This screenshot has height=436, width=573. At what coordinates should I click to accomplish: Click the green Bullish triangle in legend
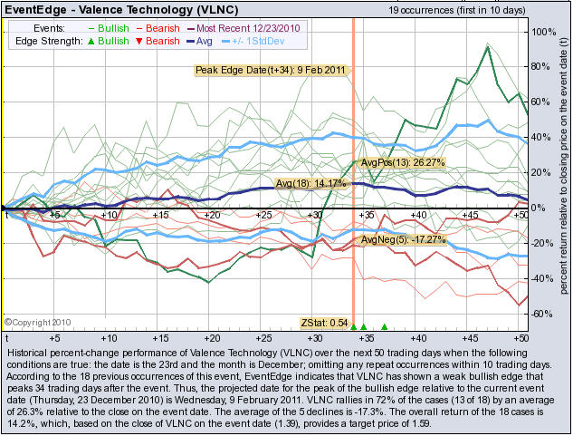(x=92, y=42)
